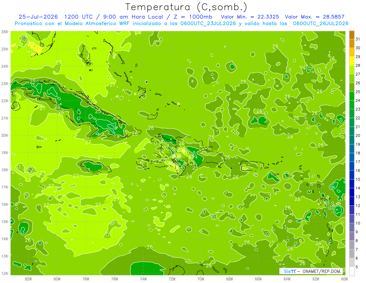366x283 pixels.
Task: Click the 80W longitude axis label
Action: pyautogui.click(x=57, y=279)
